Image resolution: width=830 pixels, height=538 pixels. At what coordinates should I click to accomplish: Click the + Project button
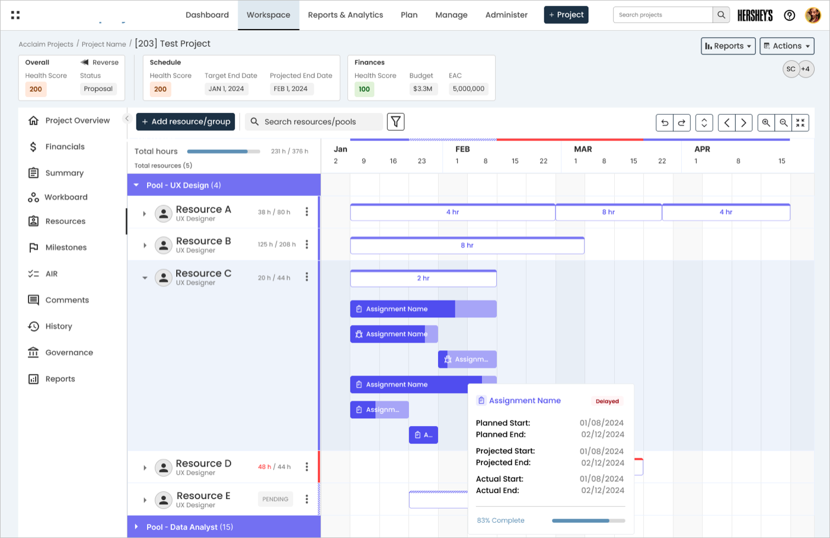click(566, 15)
